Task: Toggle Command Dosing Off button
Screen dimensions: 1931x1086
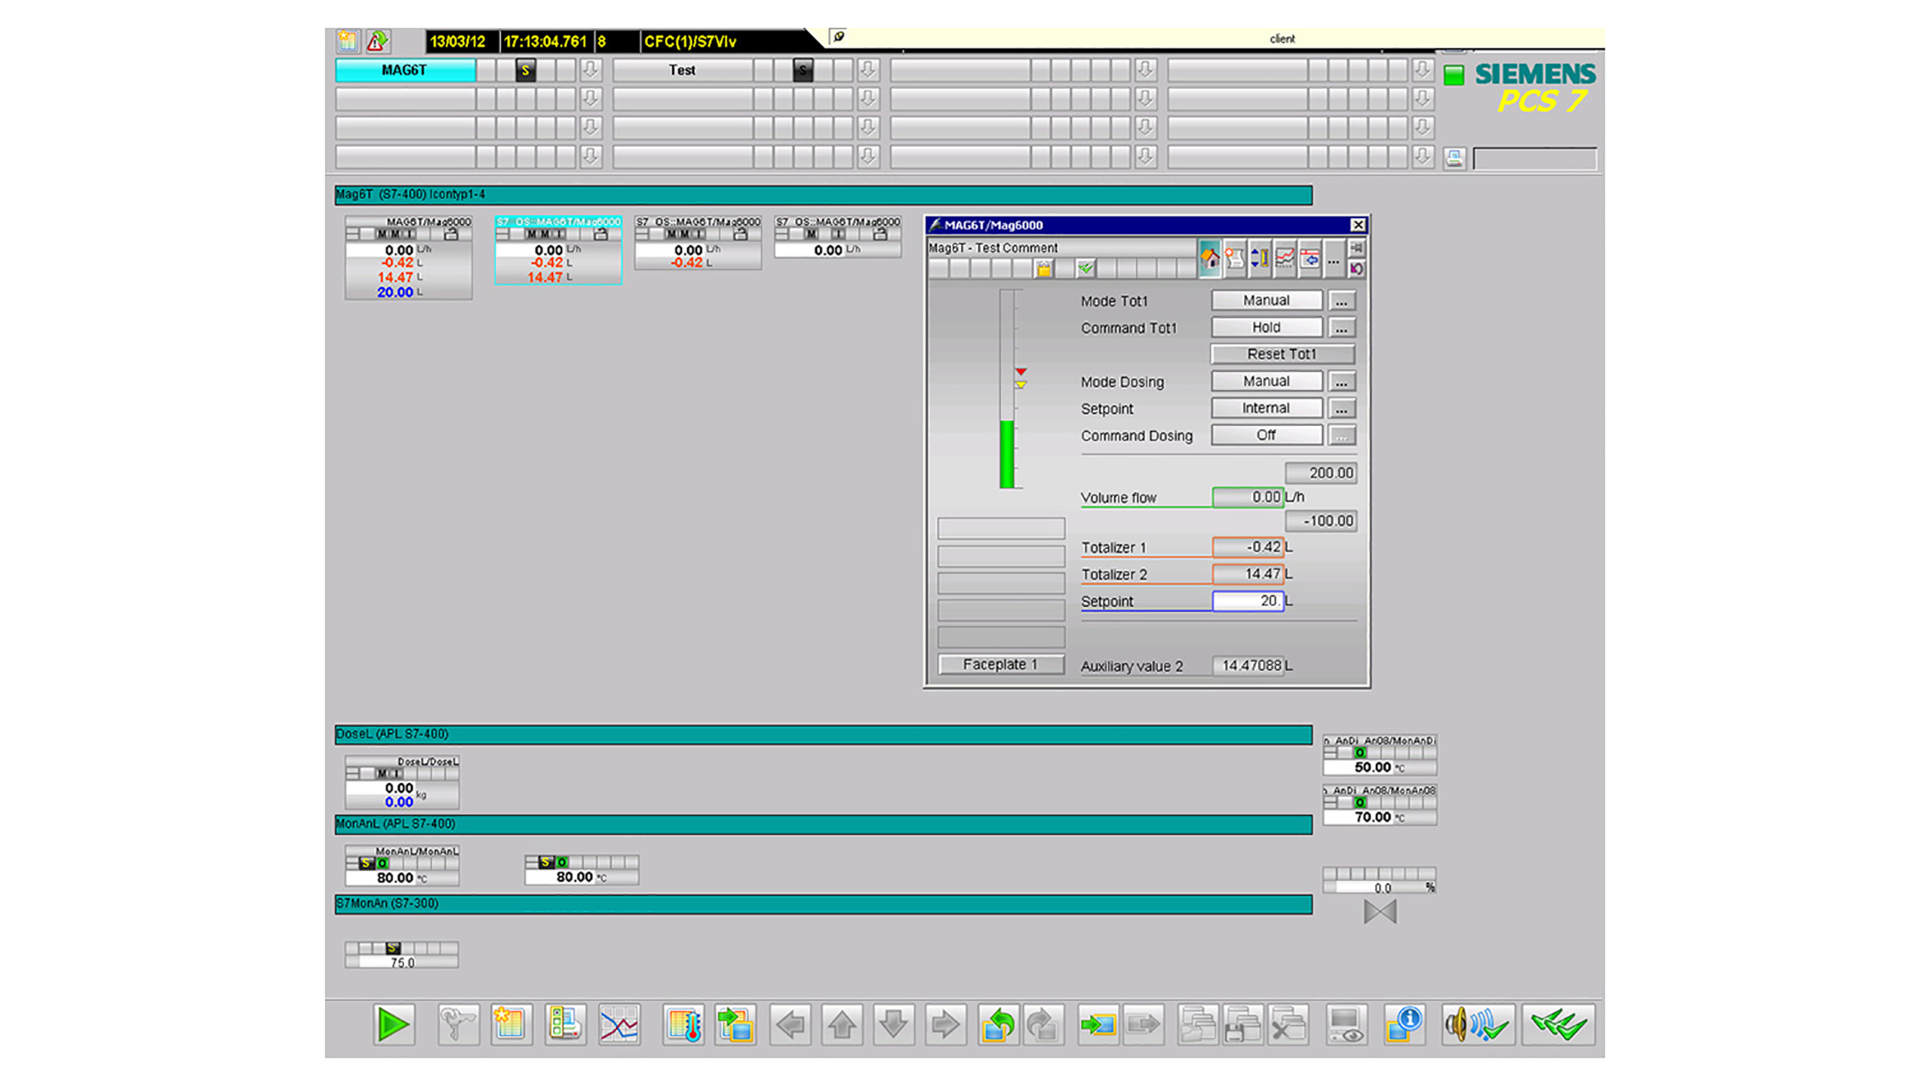Action: point(1266,435)
